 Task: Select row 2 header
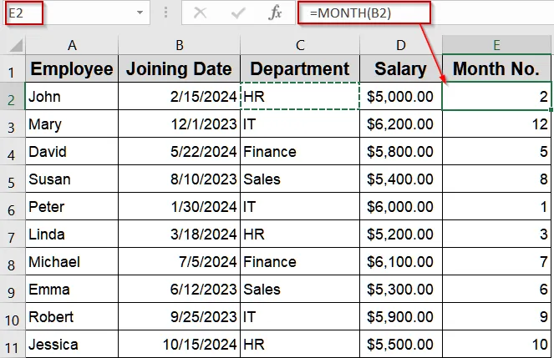(13, 96)
